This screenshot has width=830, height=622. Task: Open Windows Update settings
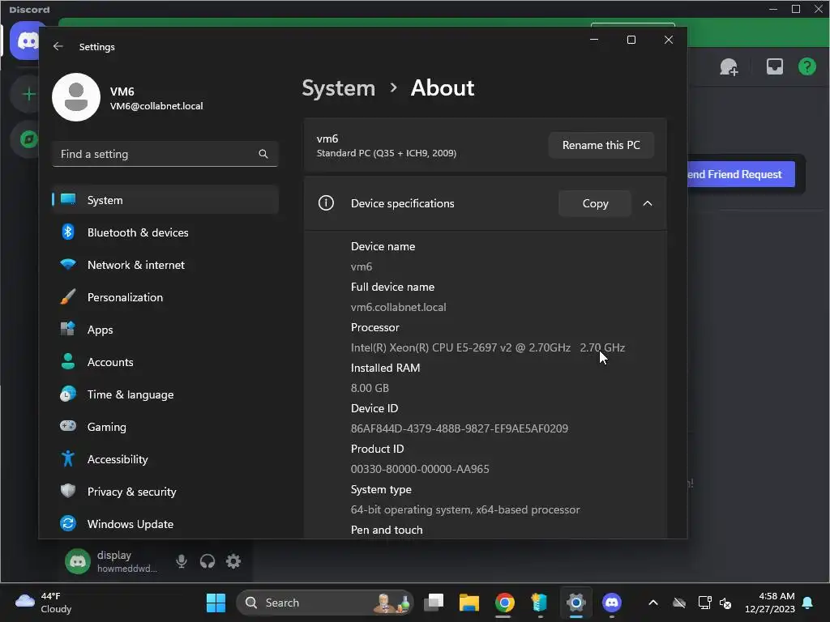pyautogui.click(x=165, y=524)
